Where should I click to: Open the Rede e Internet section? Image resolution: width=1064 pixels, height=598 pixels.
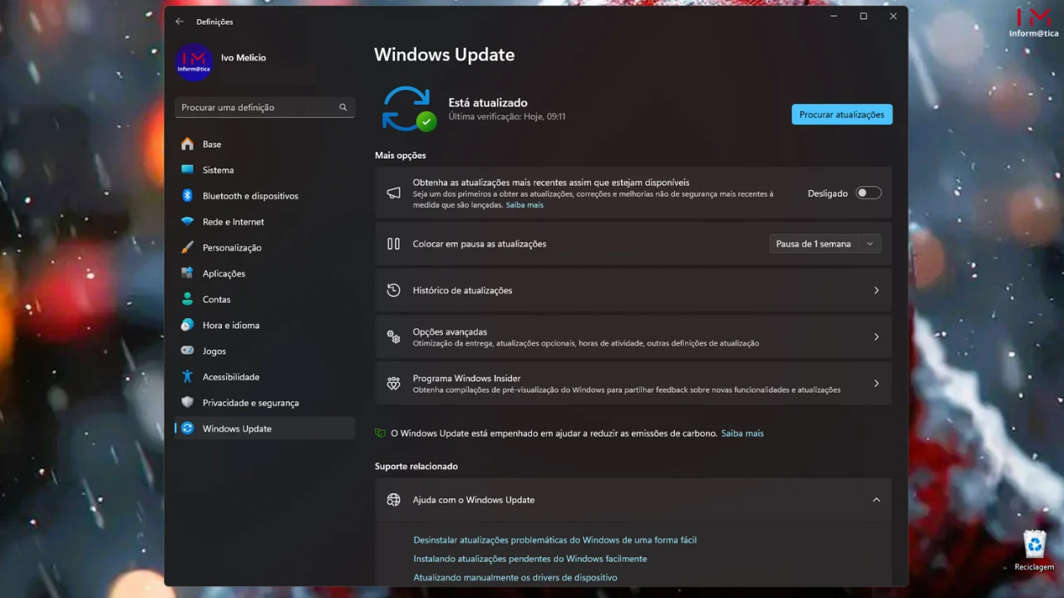(x=264, y=222)
